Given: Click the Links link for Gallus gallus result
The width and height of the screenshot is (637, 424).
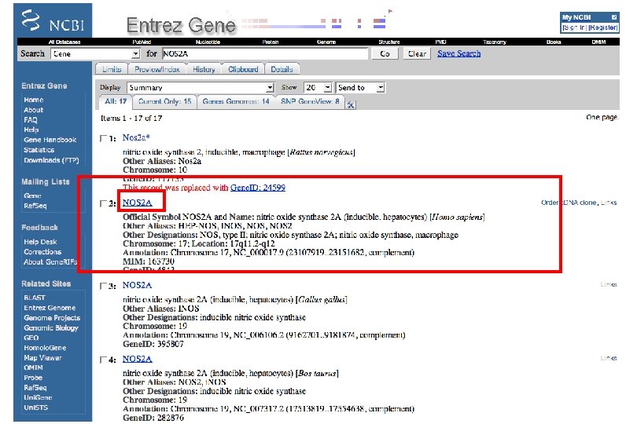Looking at the screenshot, I should click(609, 284).
